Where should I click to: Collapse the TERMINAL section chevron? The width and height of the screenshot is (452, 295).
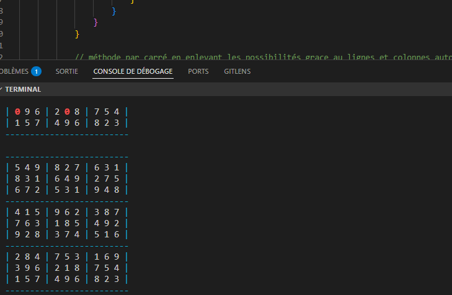click(2, 89)
